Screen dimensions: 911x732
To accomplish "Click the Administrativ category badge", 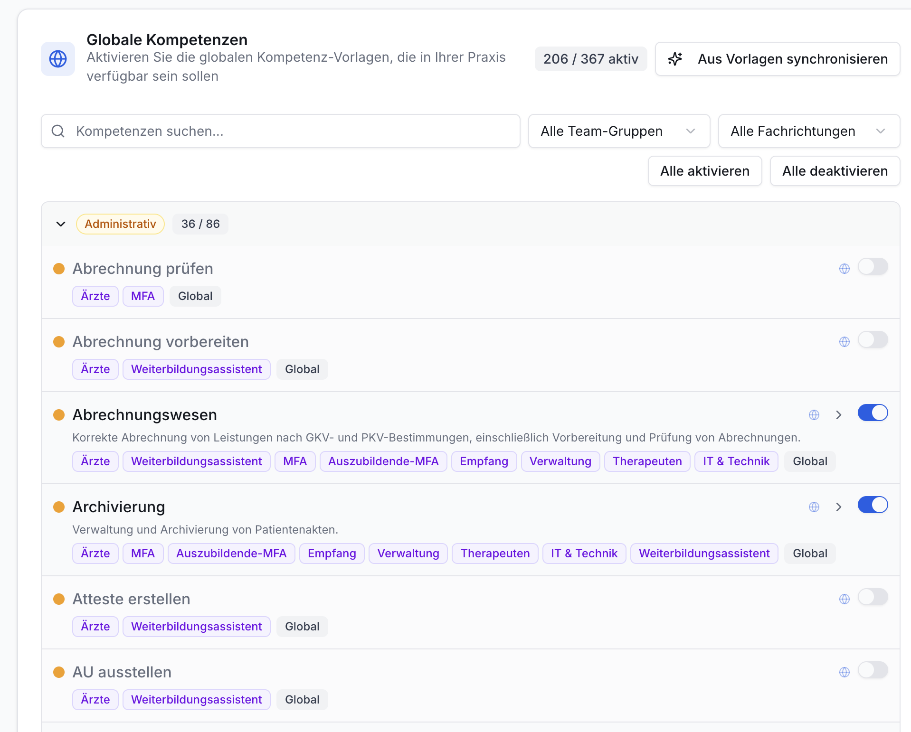I will coord(120,224).
